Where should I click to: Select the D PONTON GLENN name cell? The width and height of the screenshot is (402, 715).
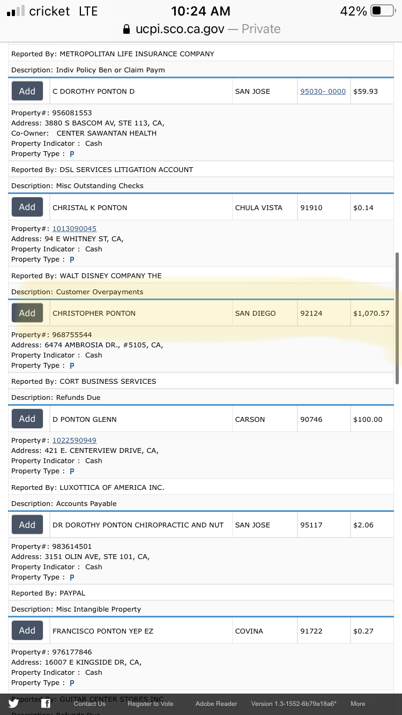tap(141, 419)
